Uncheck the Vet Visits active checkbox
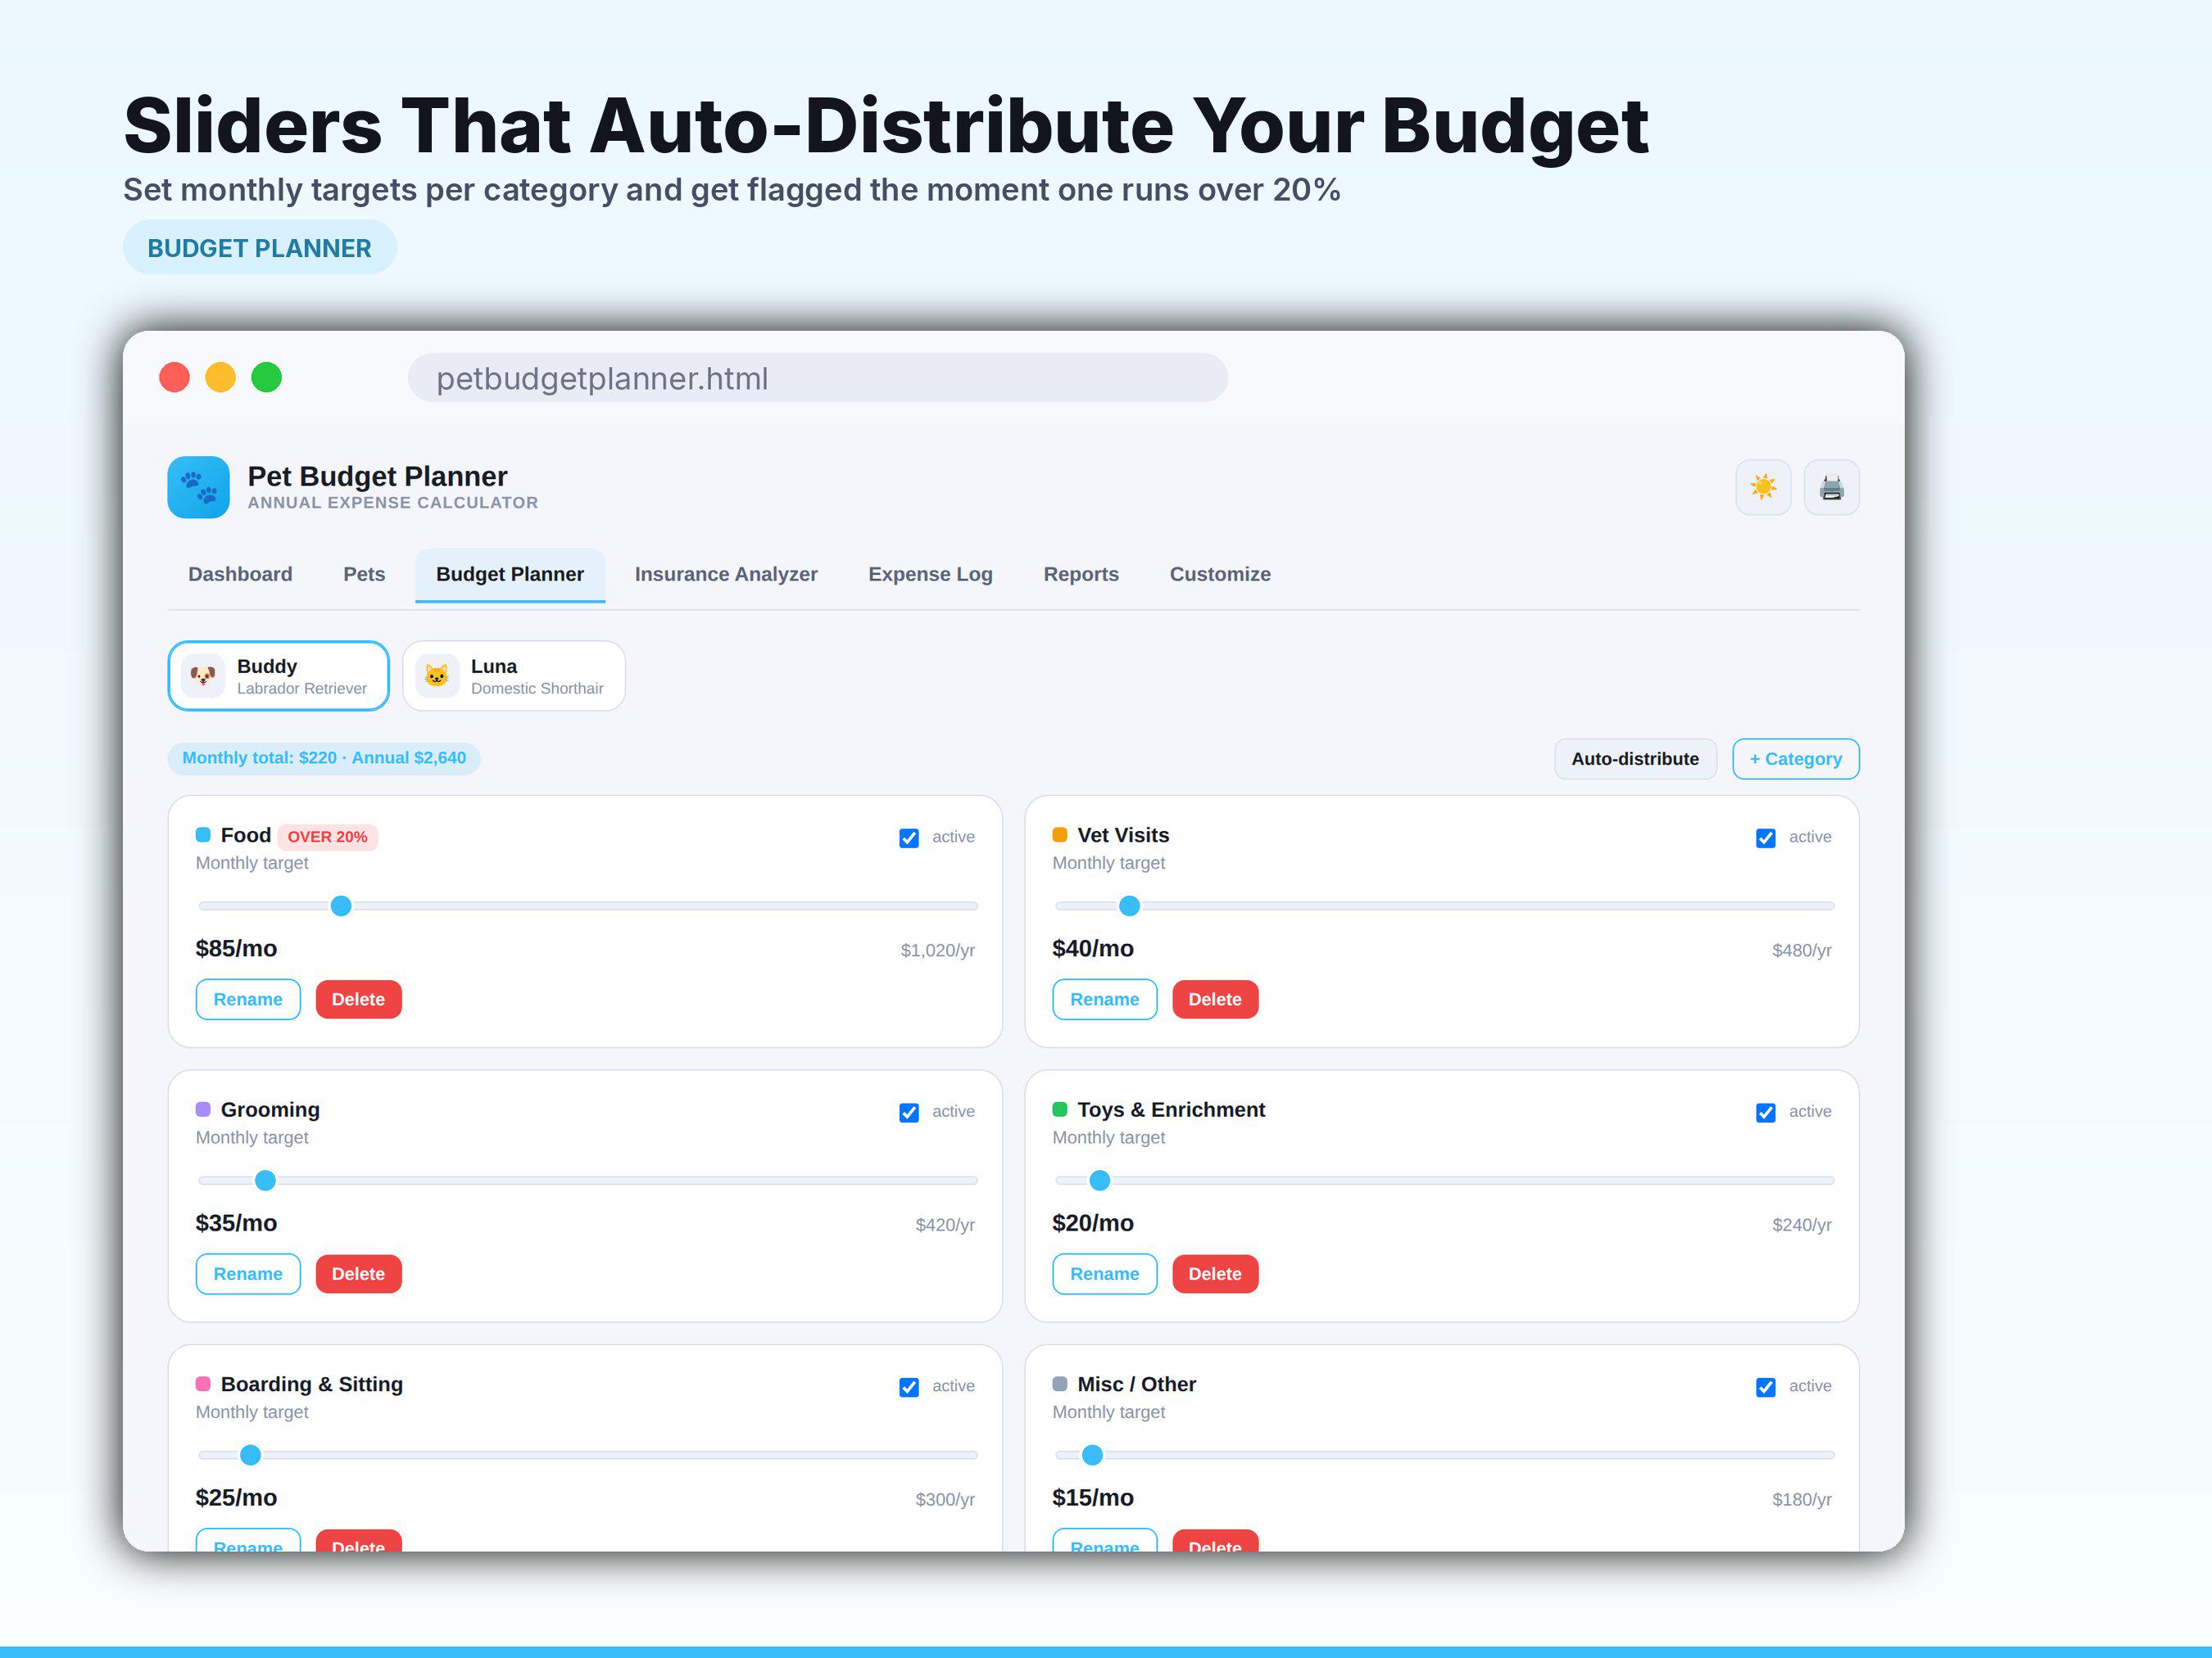Viewport: 2212px width, 1658px height. coord(1766,838)
